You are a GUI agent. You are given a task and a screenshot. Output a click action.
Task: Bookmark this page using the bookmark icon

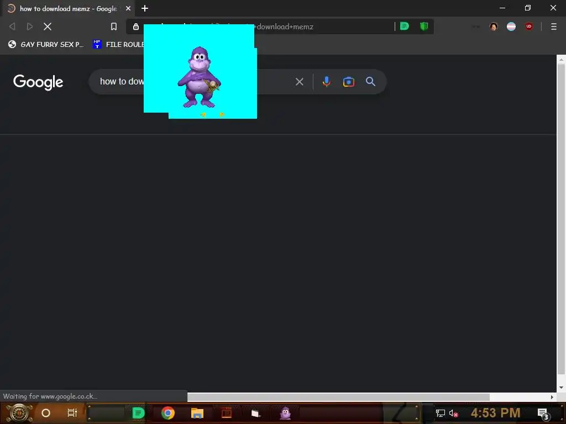point(114,26)
